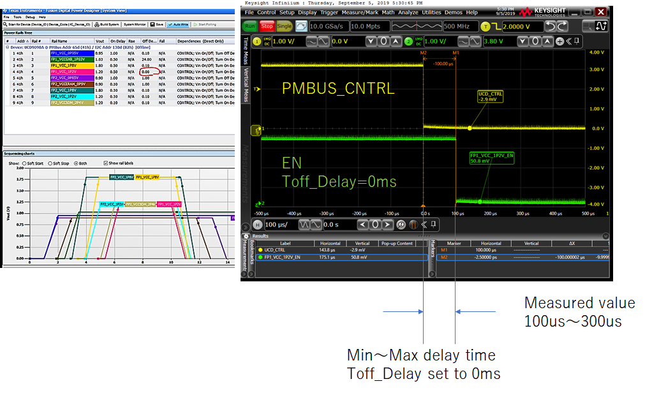Collapse the Device UCD9090A tree node
This screenshot has width=645, height=393.
coord(8,47)
